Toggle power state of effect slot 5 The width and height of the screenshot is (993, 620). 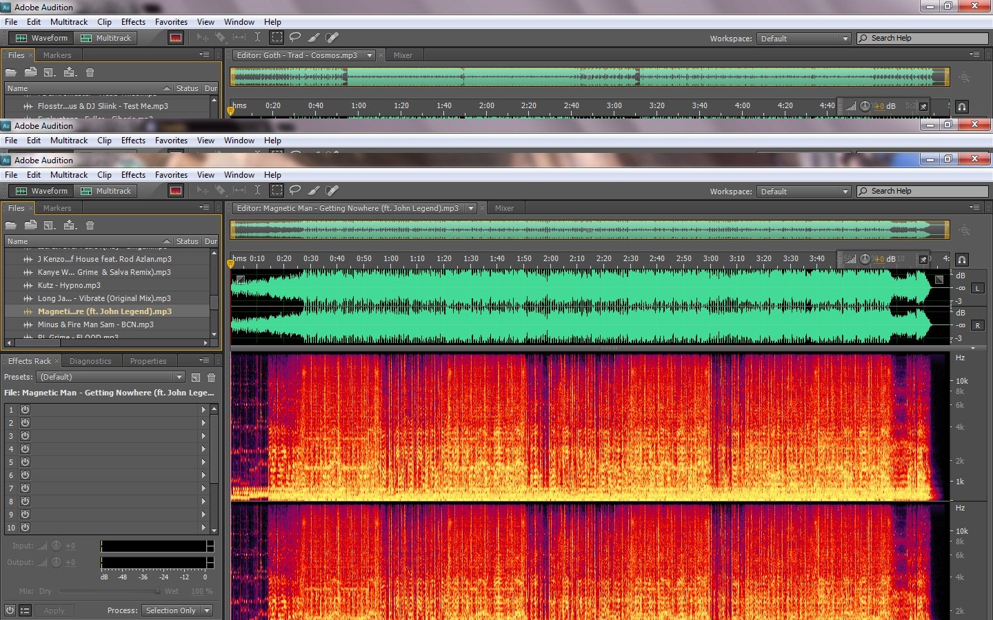pyautogui.click(x=25, y=462)
